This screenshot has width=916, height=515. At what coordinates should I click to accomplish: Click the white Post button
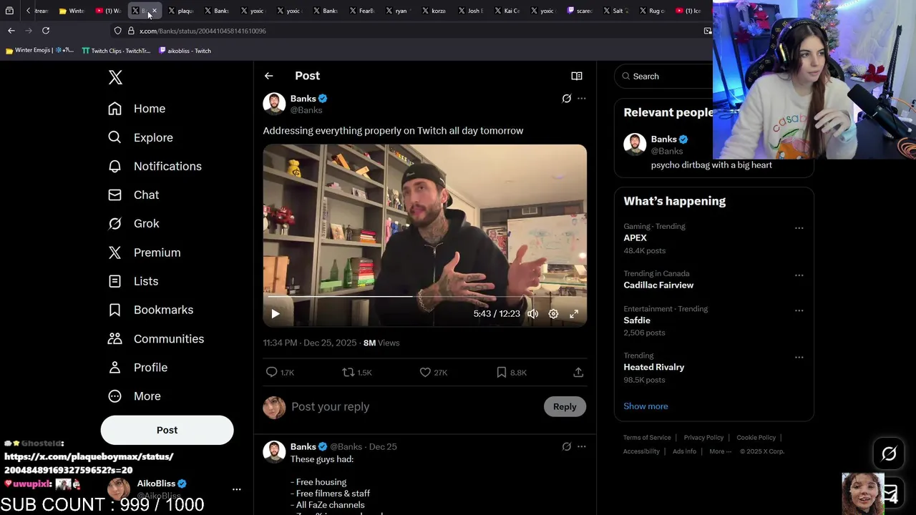(x=167, y=430)
